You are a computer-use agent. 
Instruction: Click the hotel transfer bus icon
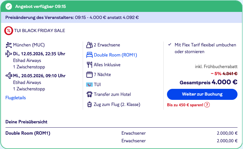pos(89,94)
